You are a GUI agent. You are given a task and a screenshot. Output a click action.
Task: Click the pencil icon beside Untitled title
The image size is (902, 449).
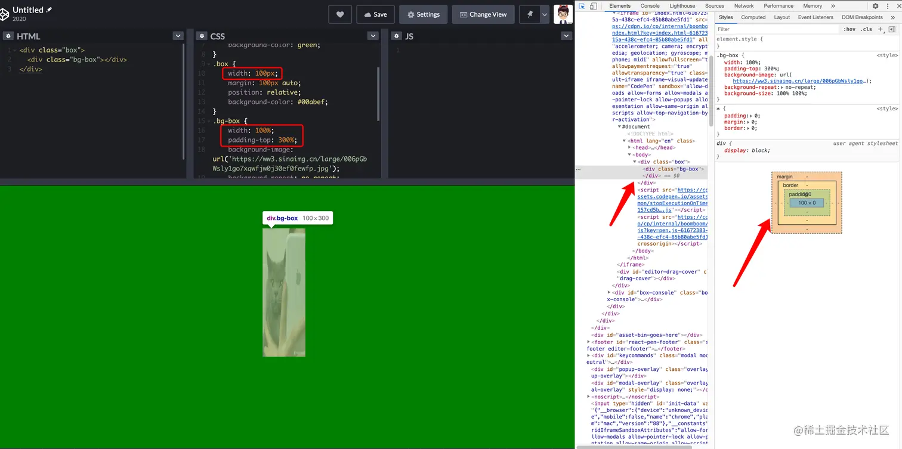[x=49, y=10]
